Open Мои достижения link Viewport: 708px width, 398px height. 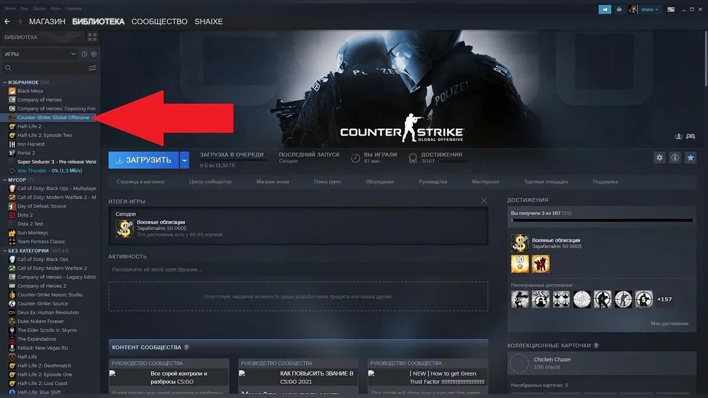point(670,323)
